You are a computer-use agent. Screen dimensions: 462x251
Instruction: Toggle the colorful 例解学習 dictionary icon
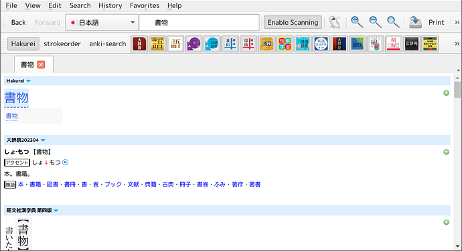285,44
